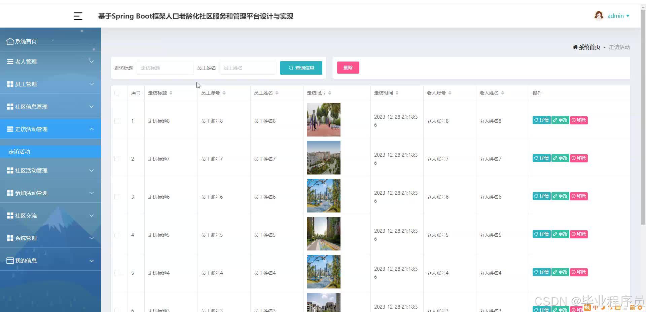Click the 我的信息 card icon
This screenshot has width=646, height=312.
(10, 261)
